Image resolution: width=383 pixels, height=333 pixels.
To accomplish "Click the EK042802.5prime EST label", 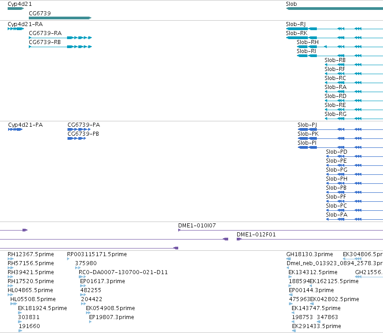I will tap(335, 300).
